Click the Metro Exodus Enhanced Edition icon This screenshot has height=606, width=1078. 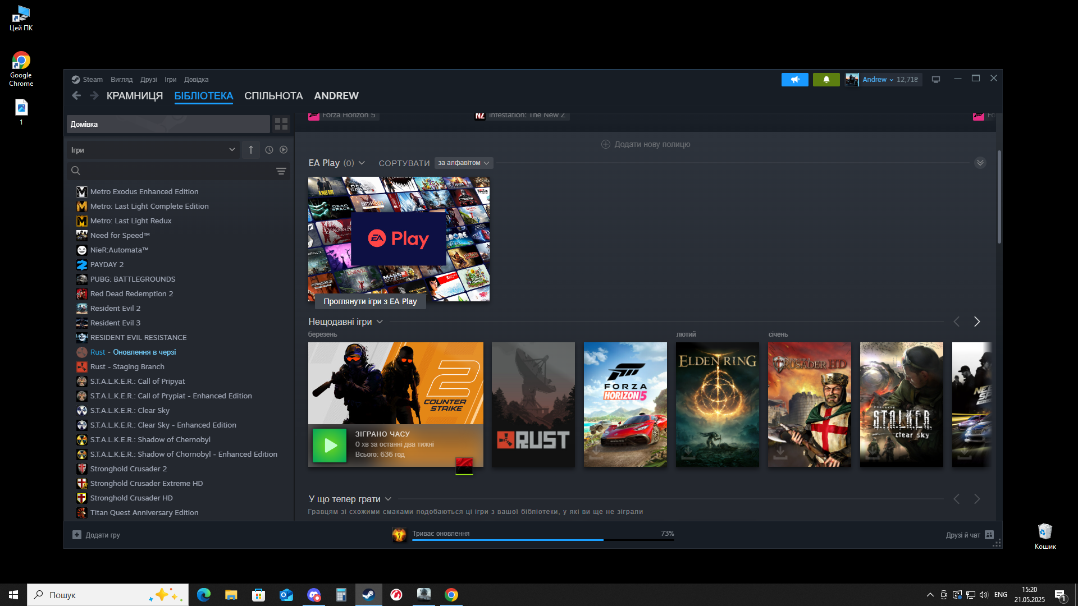[x=82, y=192]
